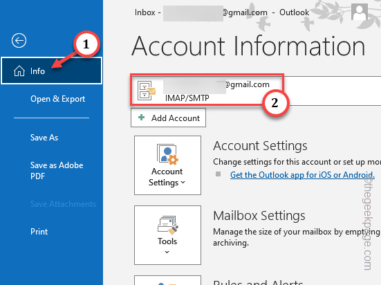This screenshot has height=285, width=381.
Task: Click the user profile picture icon
Action: click(x=360, y=12)
